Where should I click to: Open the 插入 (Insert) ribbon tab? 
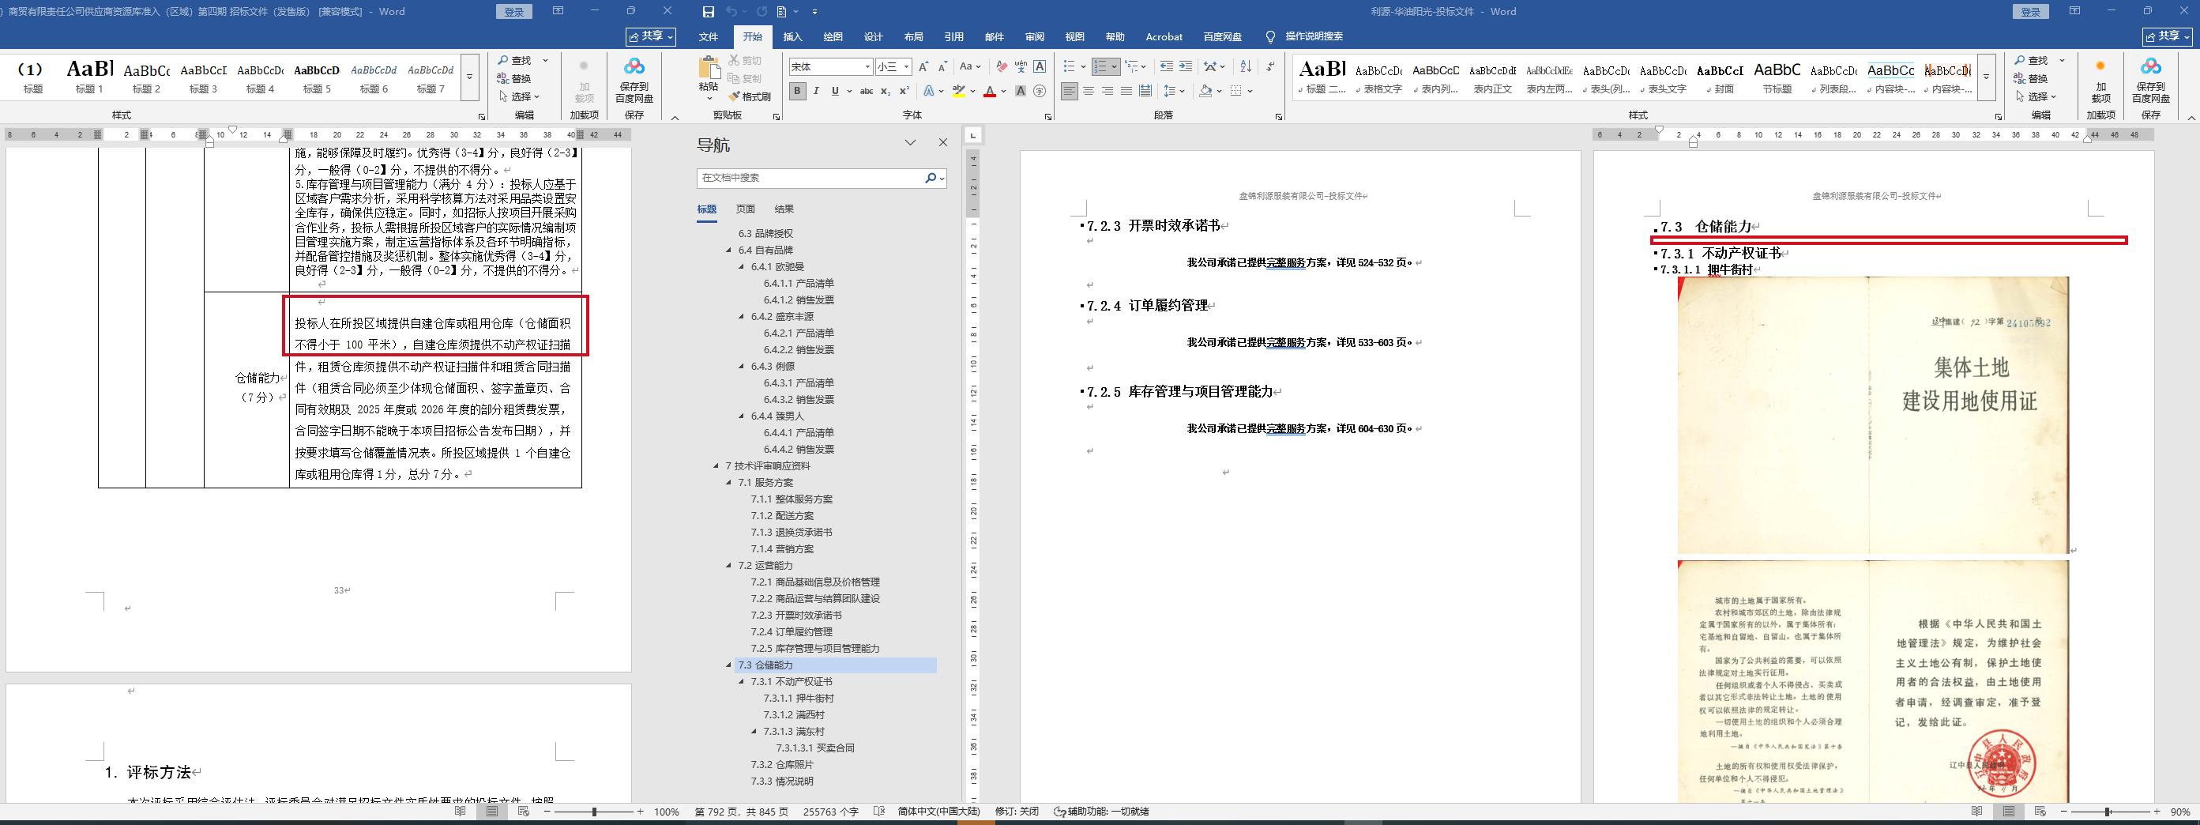pos(793,36)
